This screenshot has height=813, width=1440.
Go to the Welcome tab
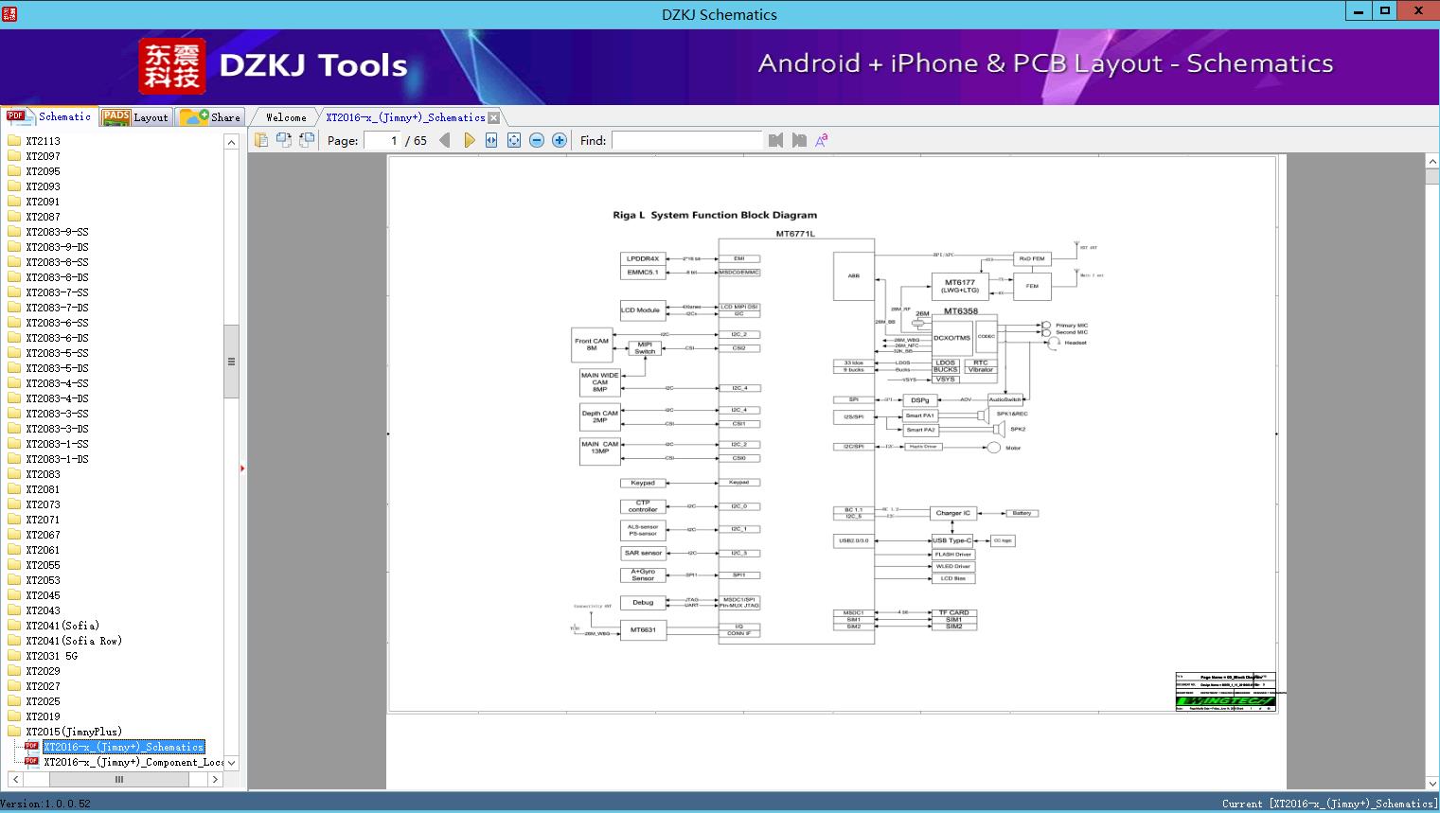click(x=286, y=117)
